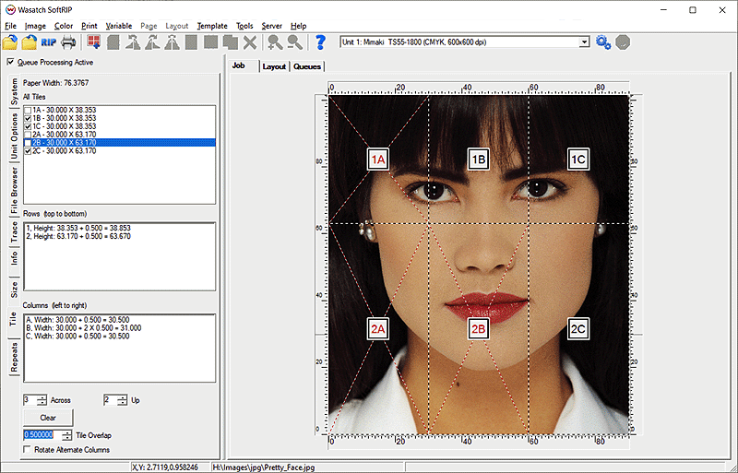Select the File Browser side tab
The height and width of the screenshot is (473, 738).
tap(14, 191)
